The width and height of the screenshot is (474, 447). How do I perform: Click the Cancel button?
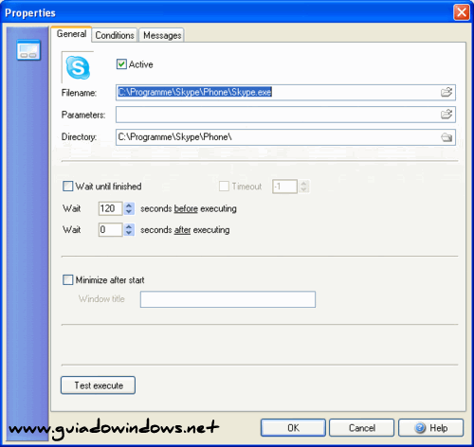pos(362,428)
